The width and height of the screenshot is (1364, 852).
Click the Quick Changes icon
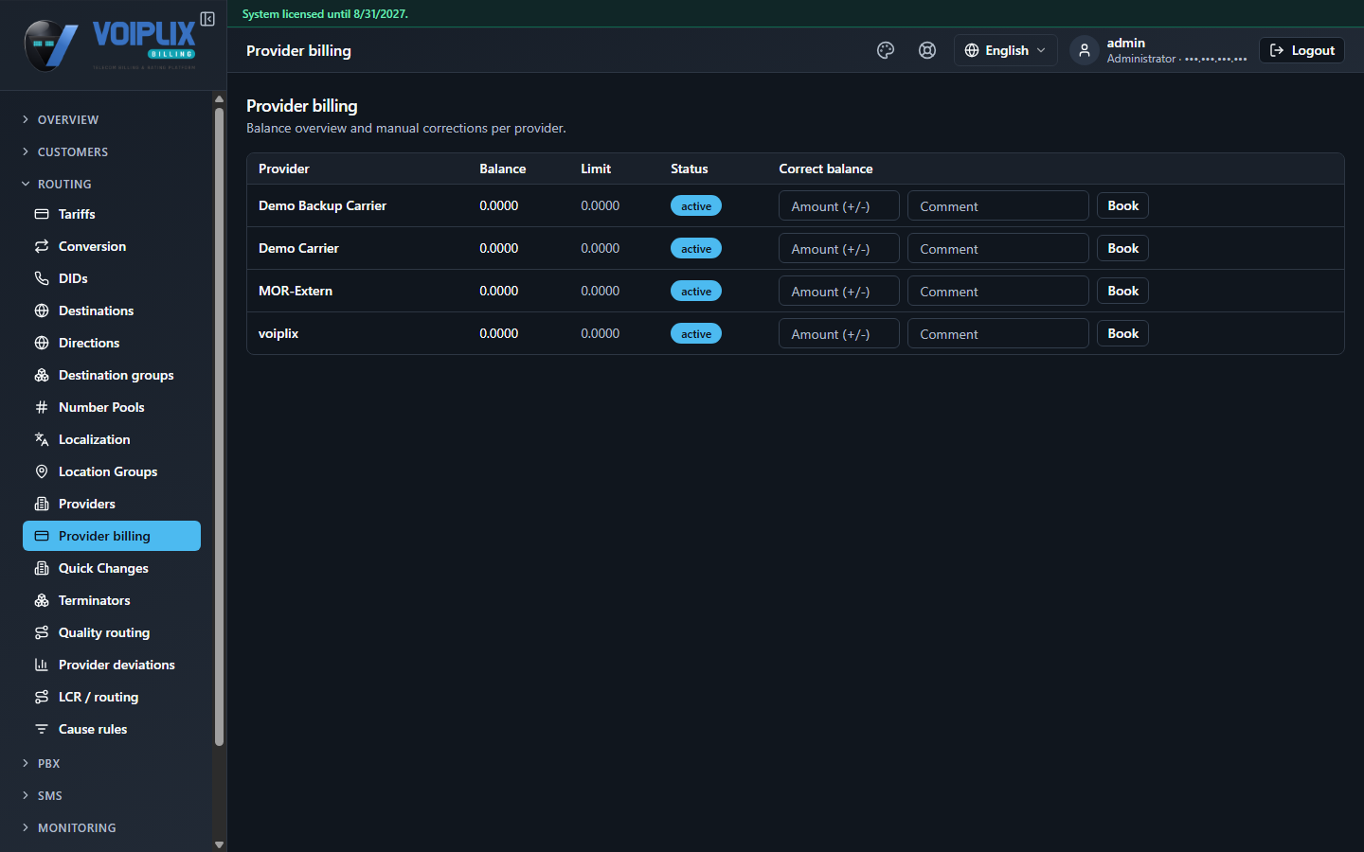(42, 568)
